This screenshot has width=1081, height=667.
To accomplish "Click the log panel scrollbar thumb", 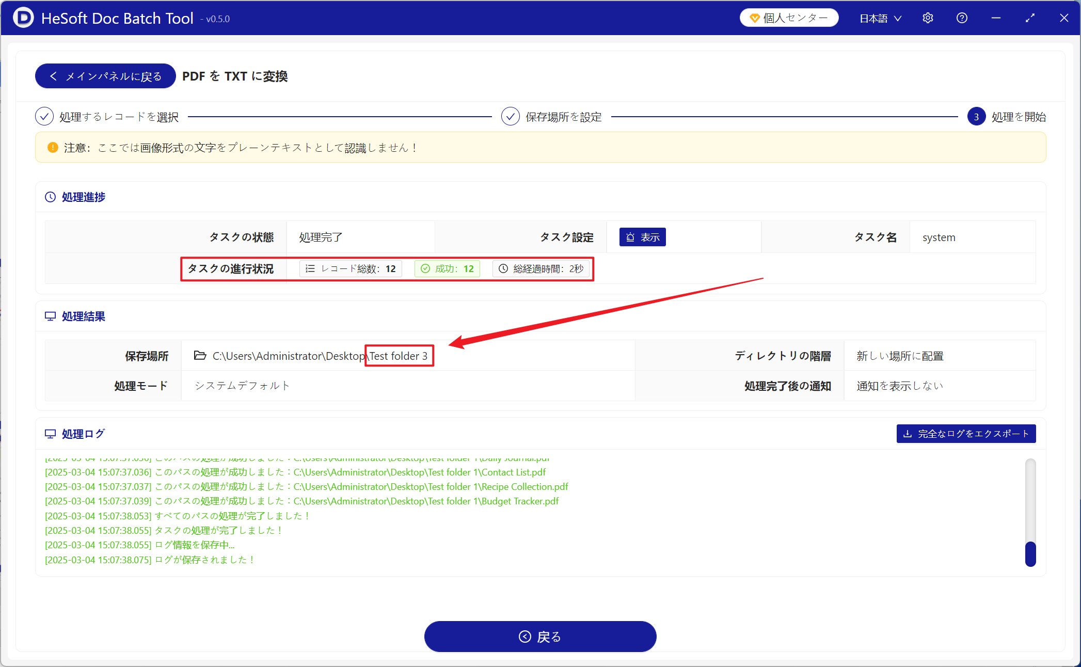I will click(x=1030, y=554).
